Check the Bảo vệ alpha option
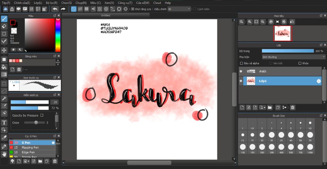The image size is (327, 169). (241, 63)
